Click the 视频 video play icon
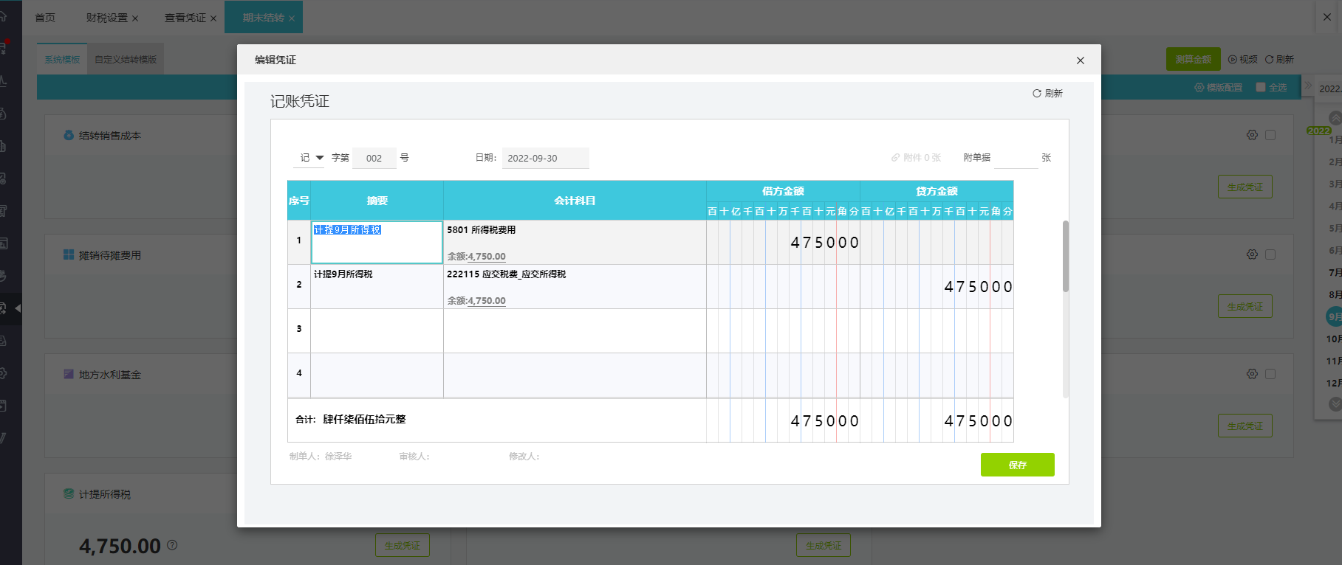Screen dimensions: 1342x565 (x=1232, y=60)
